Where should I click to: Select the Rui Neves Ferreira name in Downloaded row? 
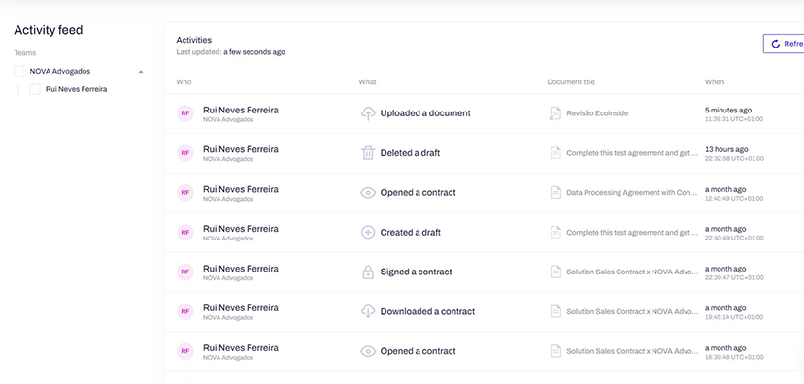[x=241, y=308]
